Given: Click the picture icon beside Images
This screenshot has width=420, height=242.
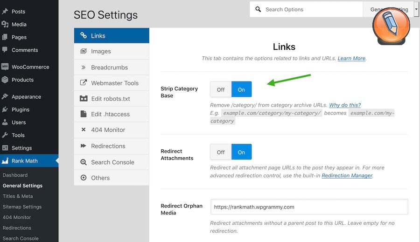Looking at the screenshot, I should coord(84,51).
